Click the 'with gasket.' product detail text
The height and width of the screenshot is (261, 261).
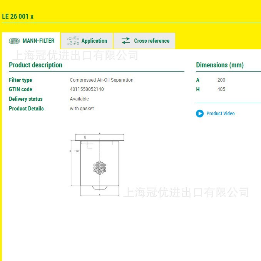pos(82,109)
